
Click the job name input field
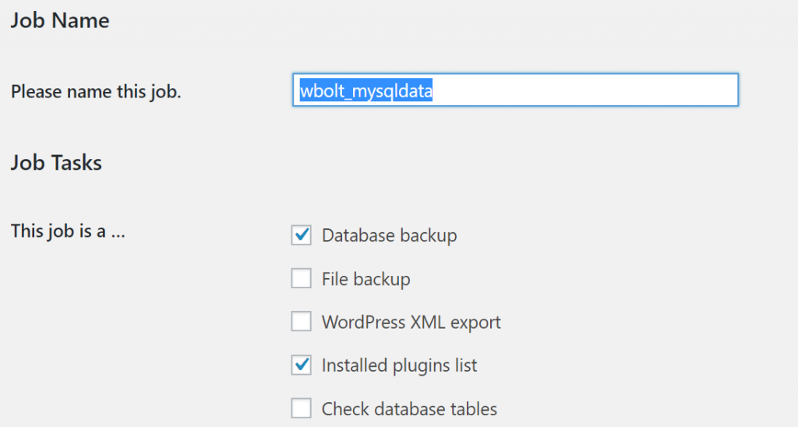[514, 90]
